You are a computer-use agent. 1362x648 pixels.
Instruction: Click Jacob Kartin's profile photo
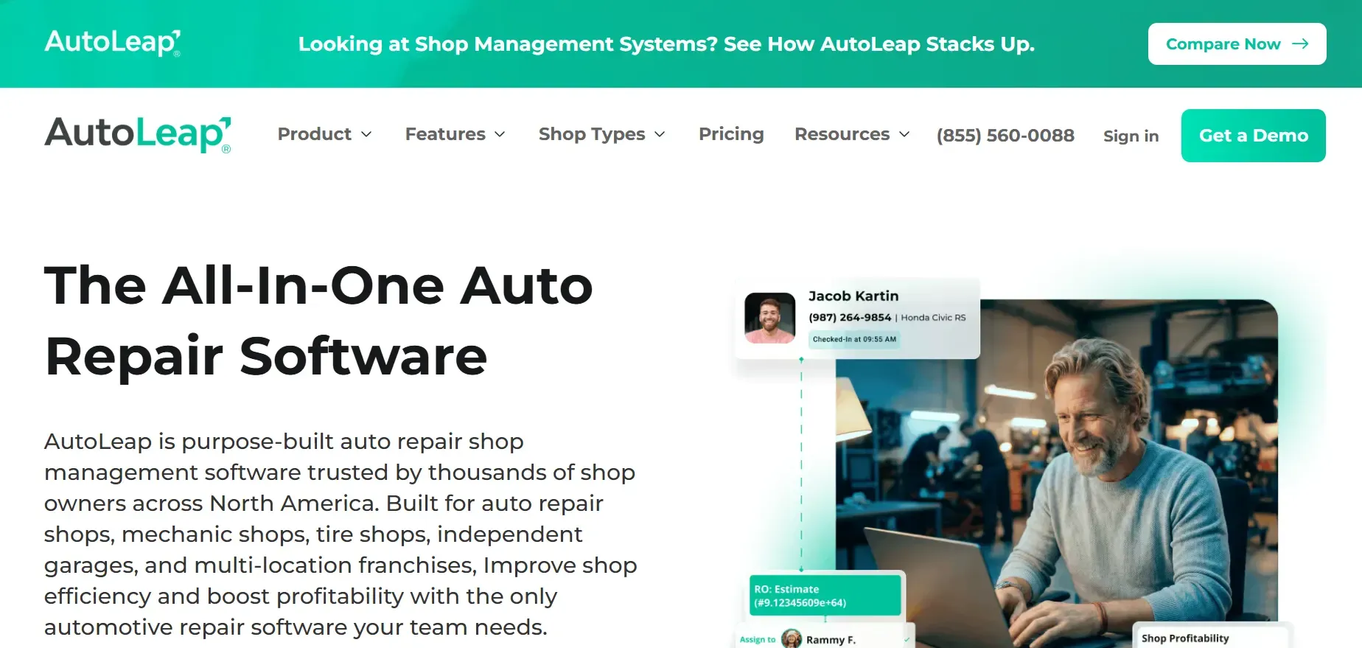click(x=769, y=318)
